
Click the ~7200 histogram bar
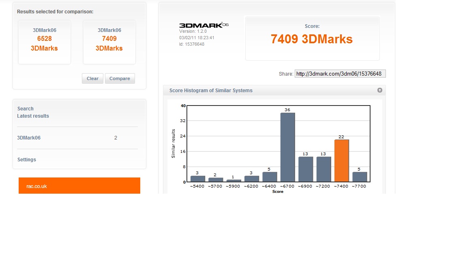(324, 169)
